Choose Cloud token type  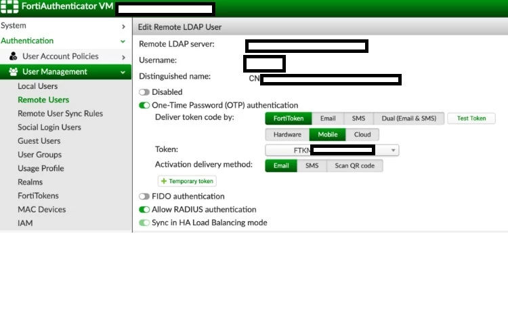[362, 134]
